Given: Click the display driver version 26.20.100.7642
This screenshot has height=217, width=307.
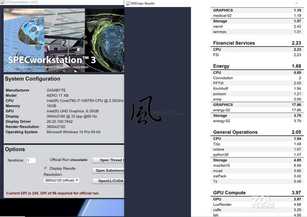Looking at the screenshot, I should (x=59, y=122).
